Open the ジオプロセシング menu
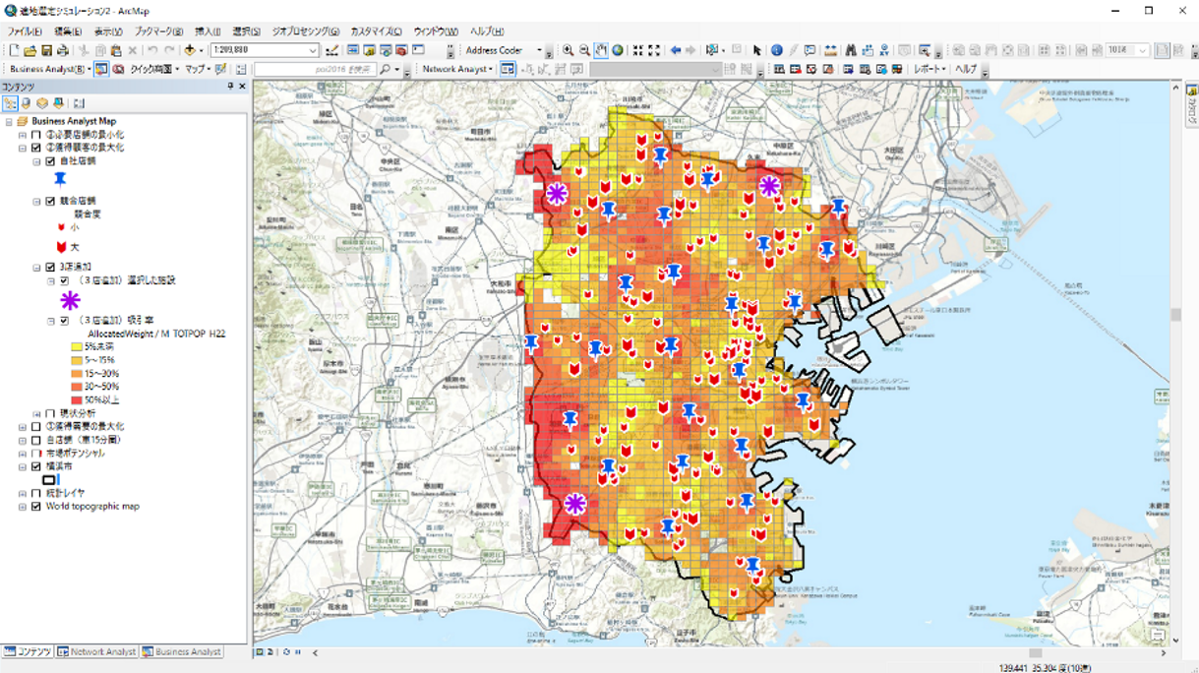The image size is (1199, 673). 305,32
